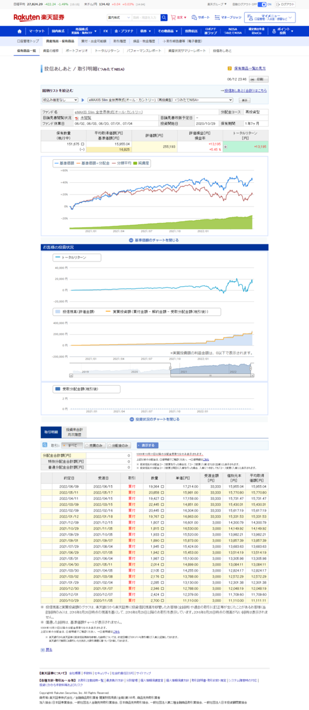Click the PDF icon next to 未閲覧
The image size is (309, 710).
pyautogui.click(x=76, y=118)
